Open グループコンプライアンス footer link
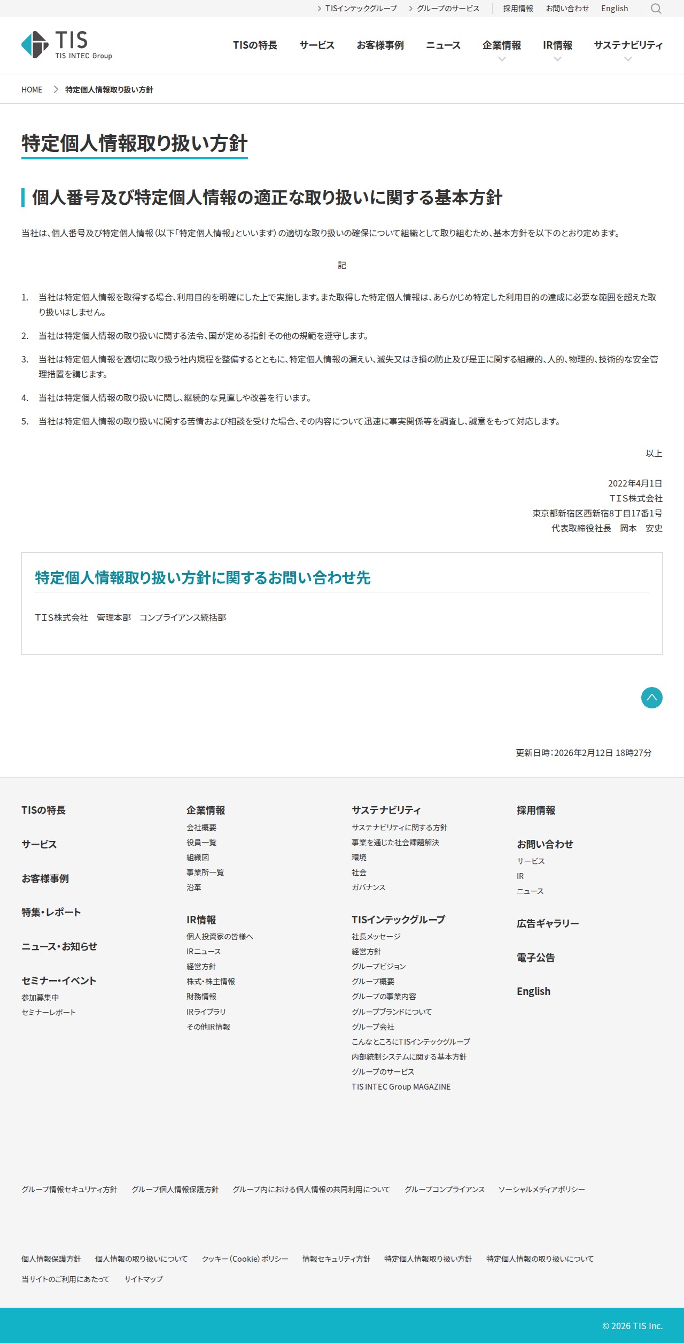The width and height of the screenshot is (684, 1343). tap(445, 1190)
